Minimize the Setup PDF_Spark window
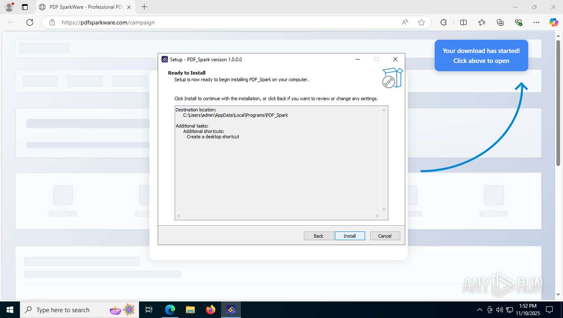The width and height of the screenshot is (563, 318). (x=358, y=59)
